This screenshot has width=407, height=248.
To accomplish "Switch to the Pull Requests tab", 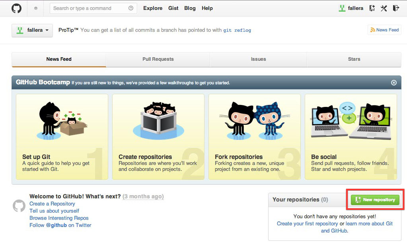I will pos(158,59).
